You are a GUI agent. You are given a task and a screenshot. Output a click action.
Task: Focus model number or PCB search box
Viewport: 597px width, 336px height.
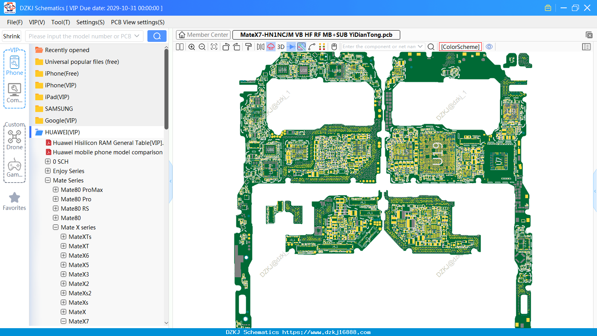(x=80, y=36)
